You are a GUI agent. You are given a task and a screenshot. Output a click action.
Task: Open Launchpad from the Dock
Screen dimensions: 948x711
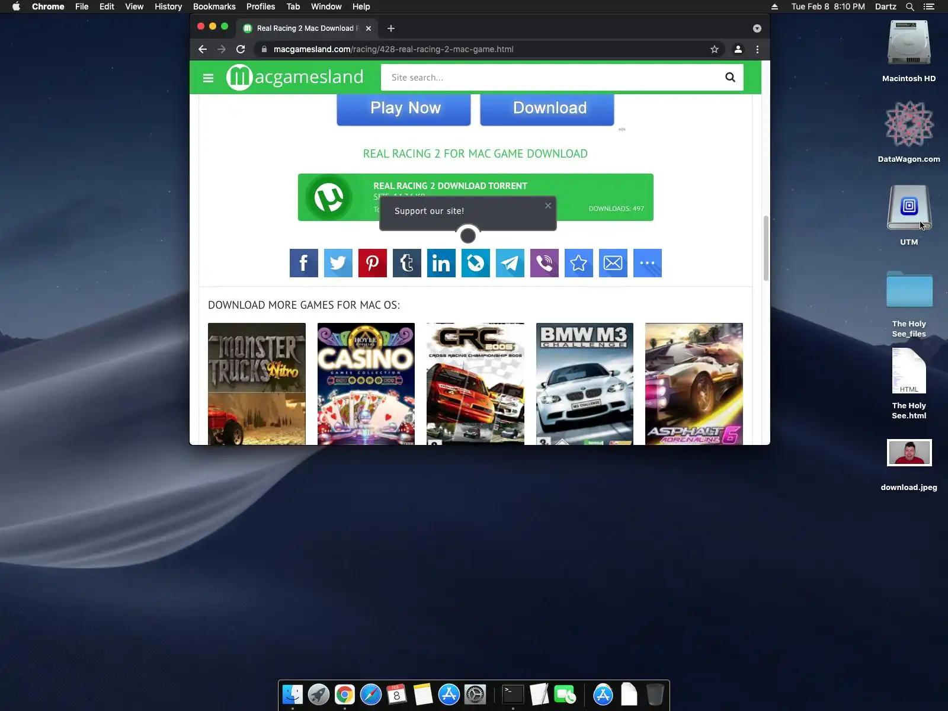pos(319,694)
